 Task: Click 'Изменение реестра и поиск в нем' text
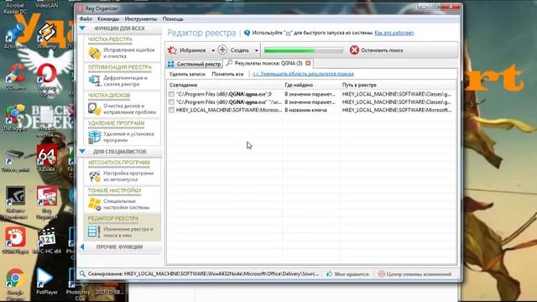point(128,232)
